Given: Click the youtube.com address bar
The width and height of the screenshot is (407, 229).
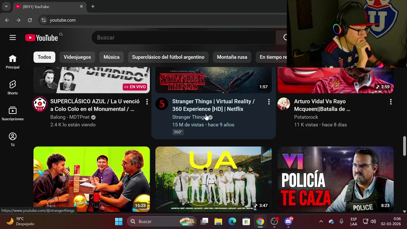Looking at the screenshot, I should 162,20.
